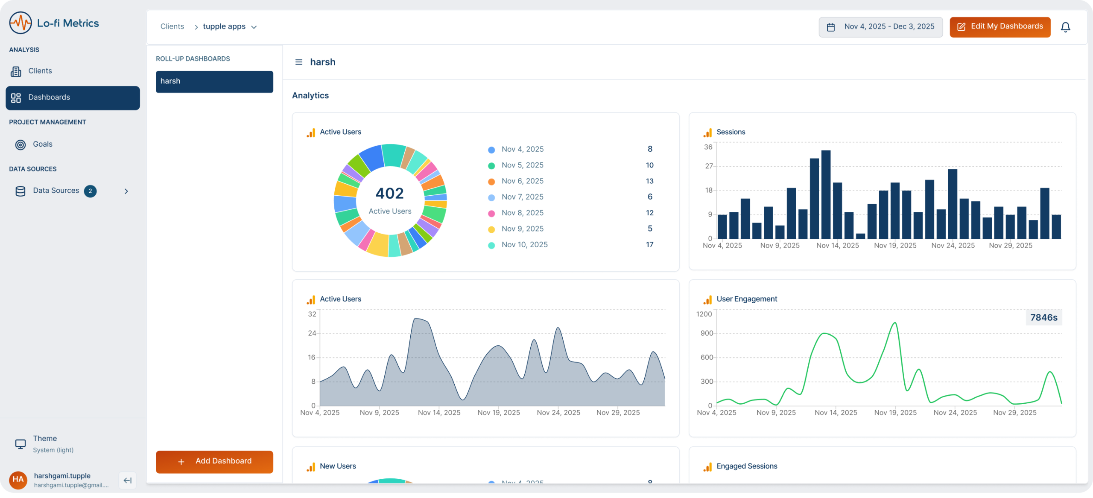This screenshot has height=498, width=1093.
Task: Click the HA user avatar
Action: [x=18, y=480]
